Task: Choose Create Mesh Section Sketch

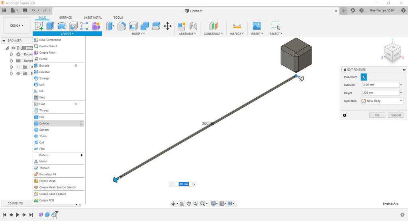Action: pyautogui.click(x=59, y=187)
